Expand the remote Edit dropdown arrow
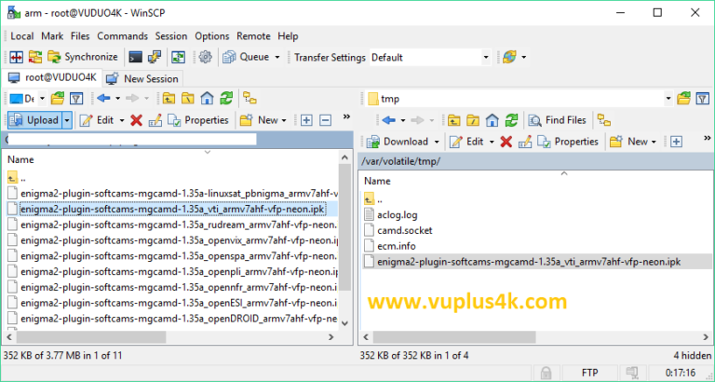Image resolution: width=715 pixels, height=382 pixels. click(492, 142)
